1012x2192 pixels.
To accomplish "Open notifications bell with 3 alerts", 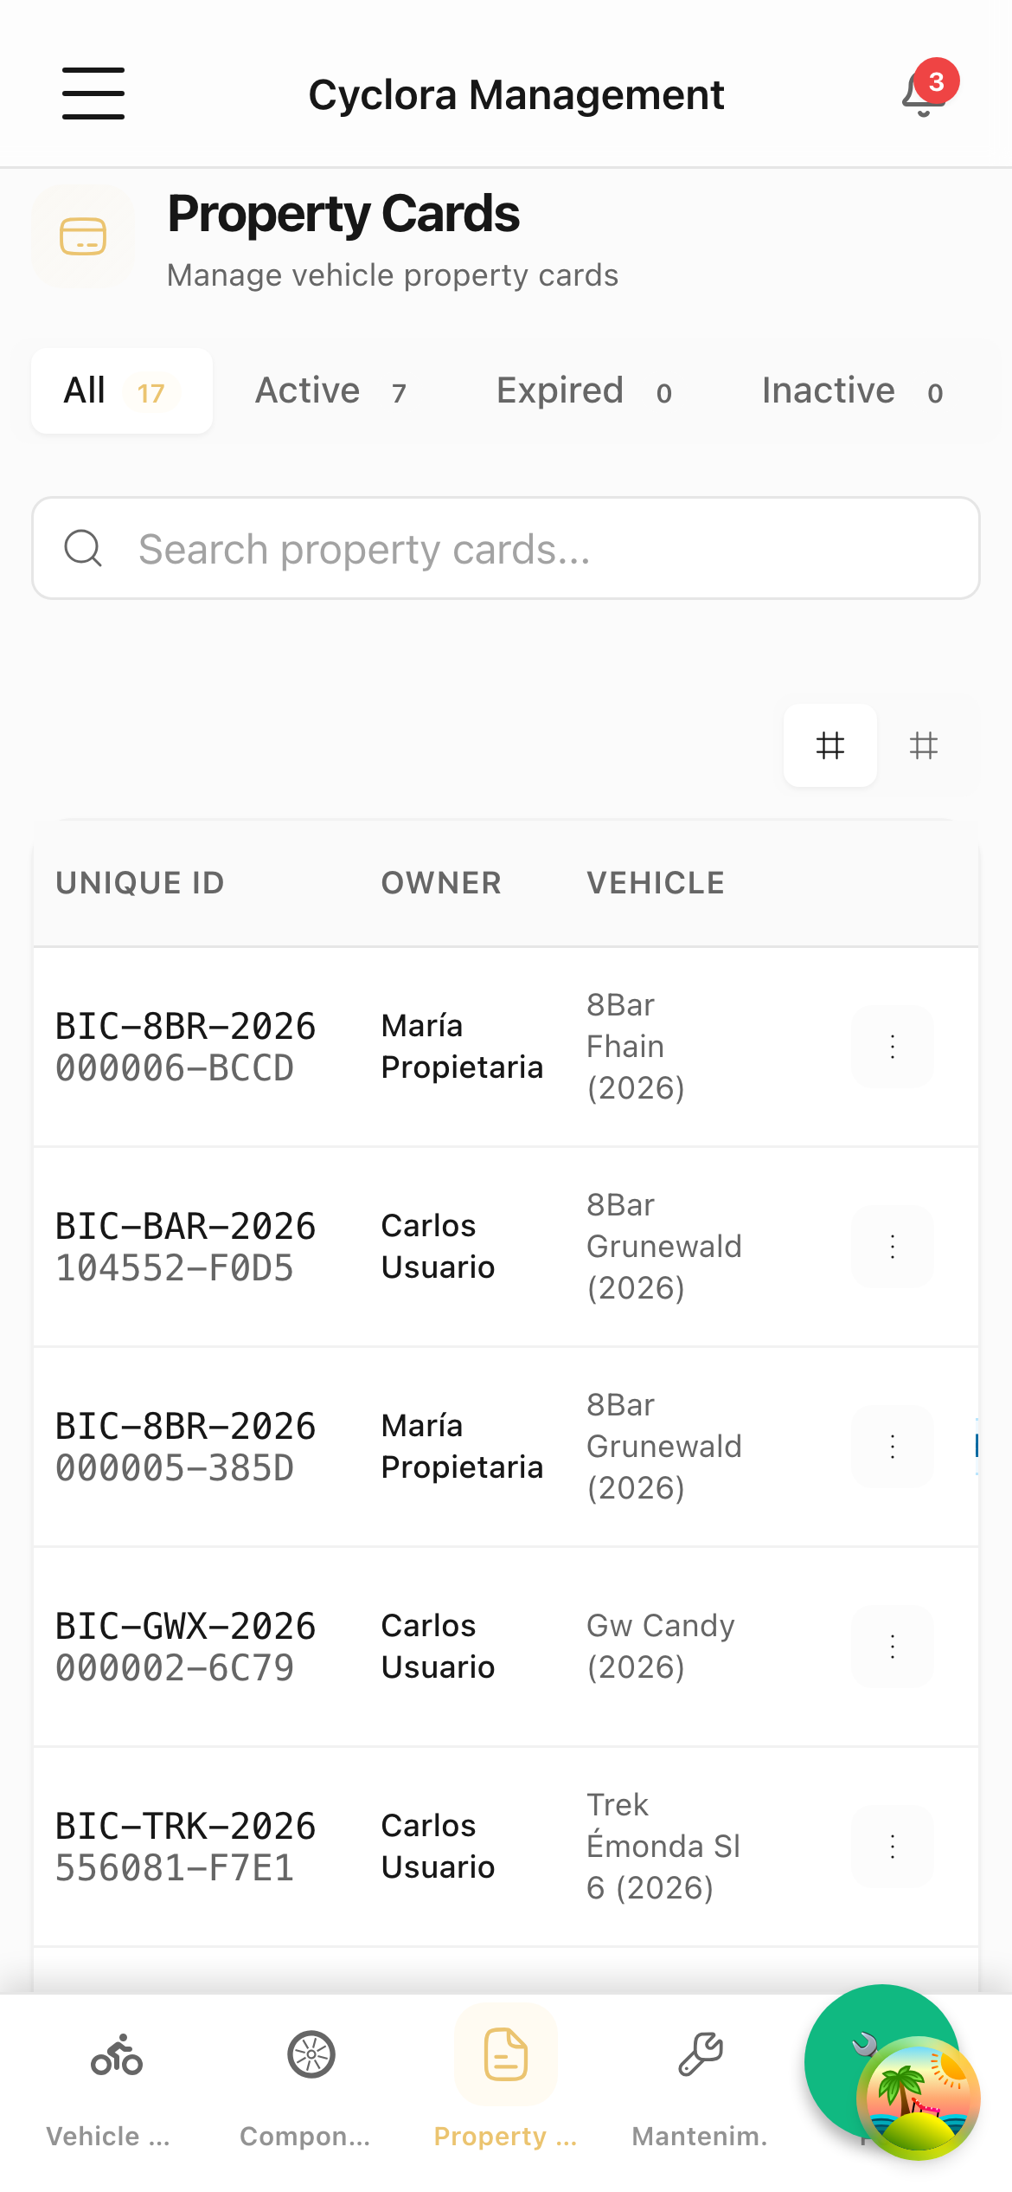I will [x=924, y=93].
